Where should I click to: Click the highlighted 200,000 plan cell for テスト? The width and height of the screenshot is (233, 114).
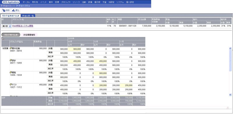coord(100,85)
